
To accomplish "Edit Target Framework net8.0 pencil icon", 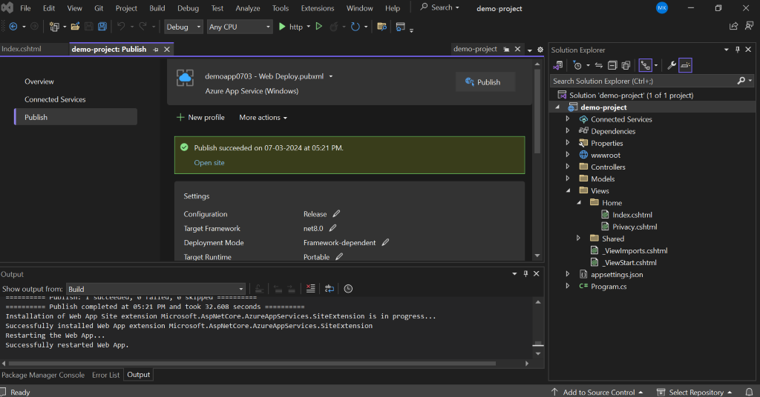I will [333, 228].
